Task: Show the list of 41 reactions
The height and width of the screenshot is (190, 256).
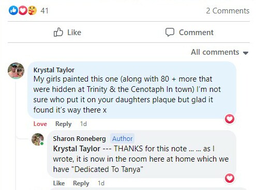Action: pos(44,11)
